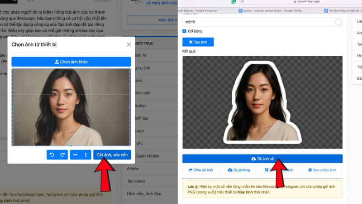This screenshot has height=204, width=362.
Task: Flip the image vertically
Action: [x=86, y=155]
